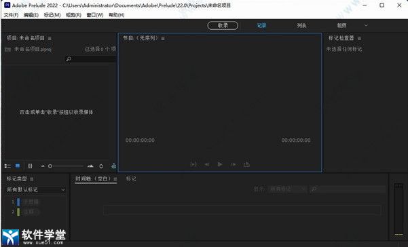Open the 粗剪(R) menu
The image size is (408, 247).
[73, 15]
